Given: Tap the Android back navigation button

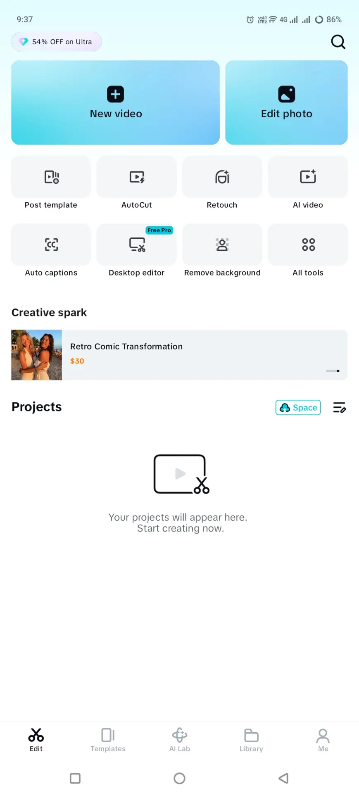Looking at the screenshot, I should coord(284,779).
